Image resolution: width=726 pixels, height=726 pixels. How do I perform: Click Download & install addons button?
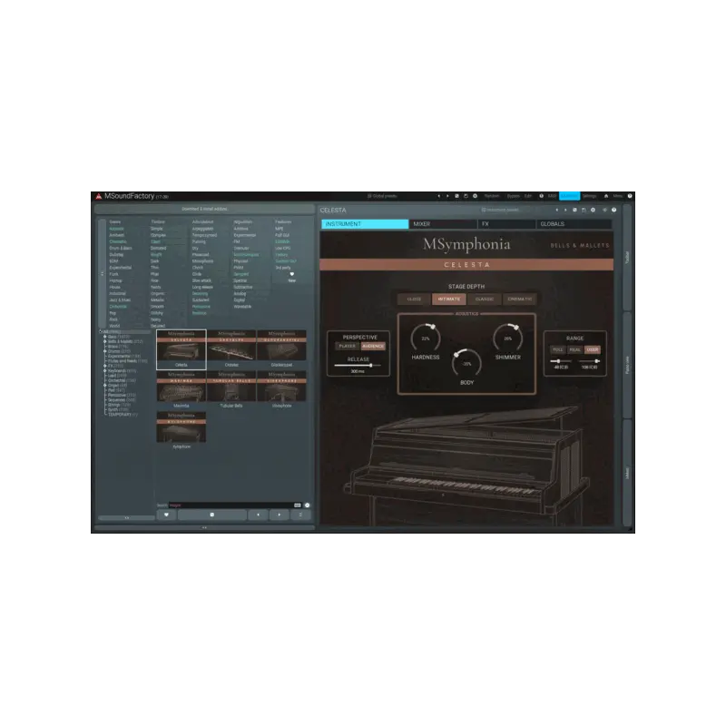click(204, 210)
